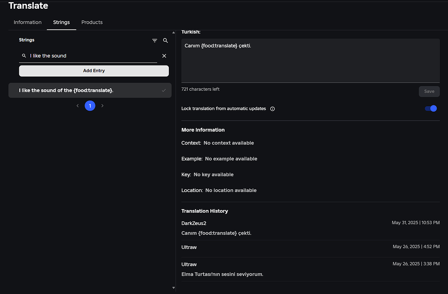
Task: Click 'No key available' text
Action: [x=213, y=175]
